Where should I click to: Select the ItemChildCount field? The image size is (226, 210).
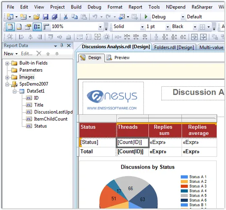tap(50, 119)
